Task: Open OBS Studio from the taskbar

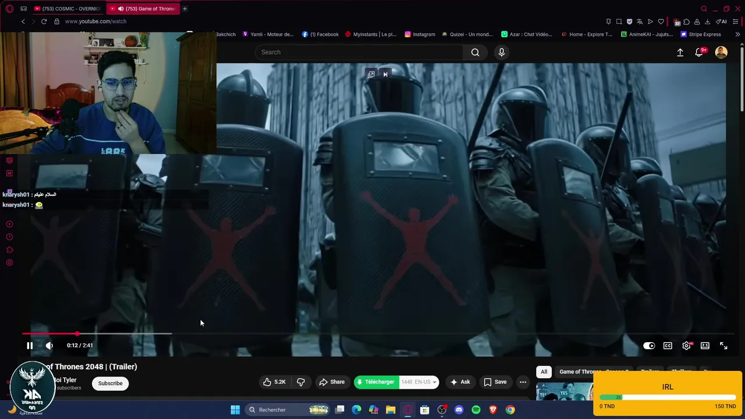Action: point(442,410)
